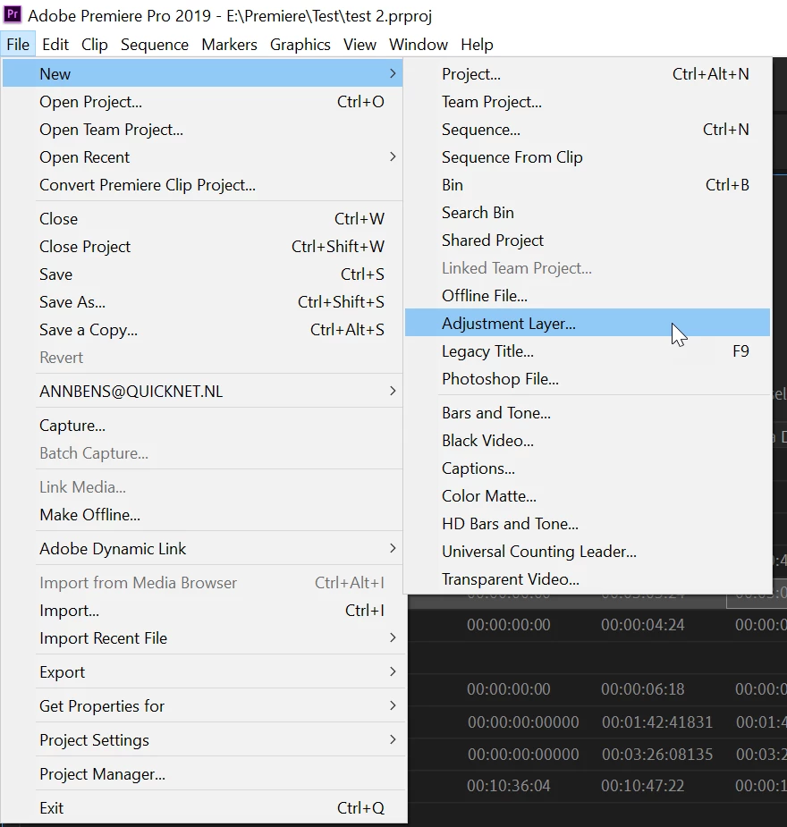
Task: Open Project Manager
Action: pyautogui.click(x=202, y=773)
